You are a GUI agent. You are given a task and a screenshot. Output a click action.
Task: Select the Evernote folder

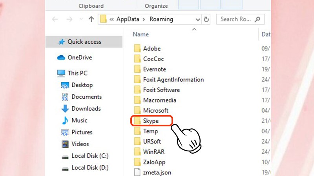tap(155, 69)
